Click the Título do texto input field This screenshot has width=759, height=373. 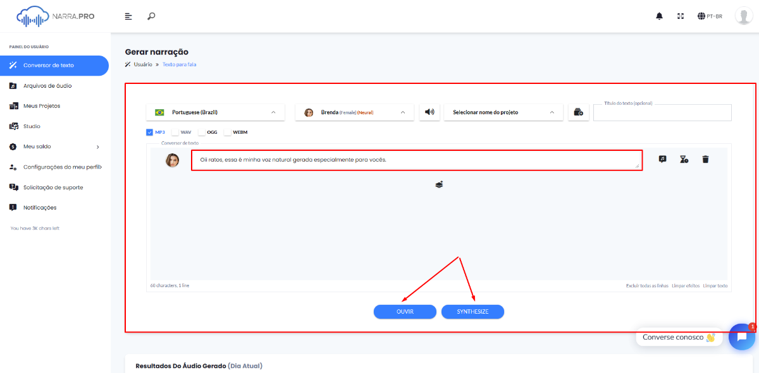click(x=662, y=112)
